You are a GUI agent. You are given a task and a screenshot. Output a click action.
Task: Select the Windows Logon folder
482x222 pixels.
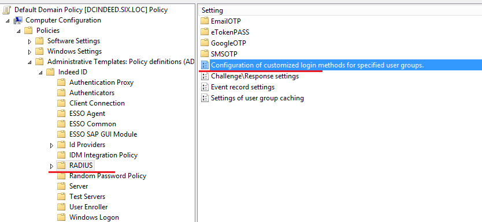point(94,217)
